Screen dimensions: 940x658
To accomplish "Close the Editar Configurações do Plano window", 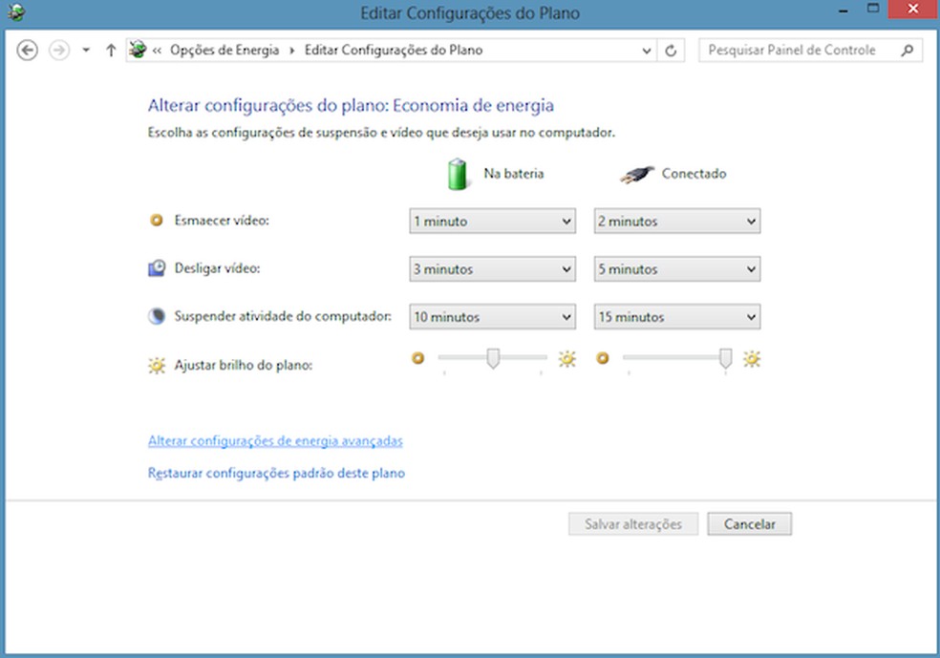I will tap(913, 10).
